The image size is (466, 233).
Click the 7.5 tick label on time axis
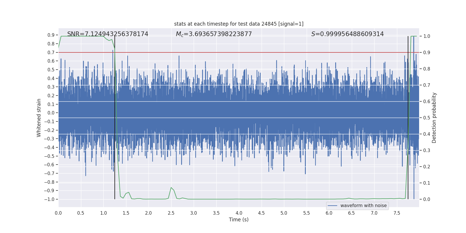[x=397, y=213]
